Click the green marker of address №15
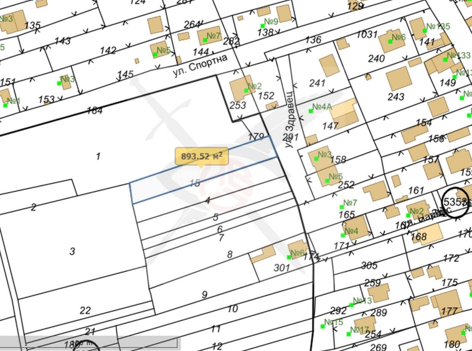This screenshot has width=472, height=351. pyautogui.click(x=323, y=327)
